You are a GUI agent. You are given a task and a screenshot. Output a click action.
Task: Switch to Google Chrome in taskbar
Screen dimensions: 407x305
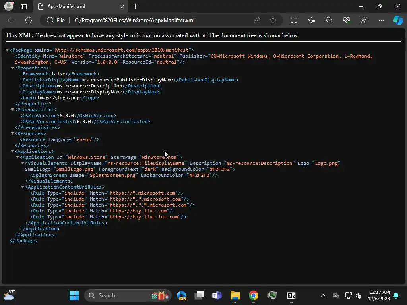point(253,295)
